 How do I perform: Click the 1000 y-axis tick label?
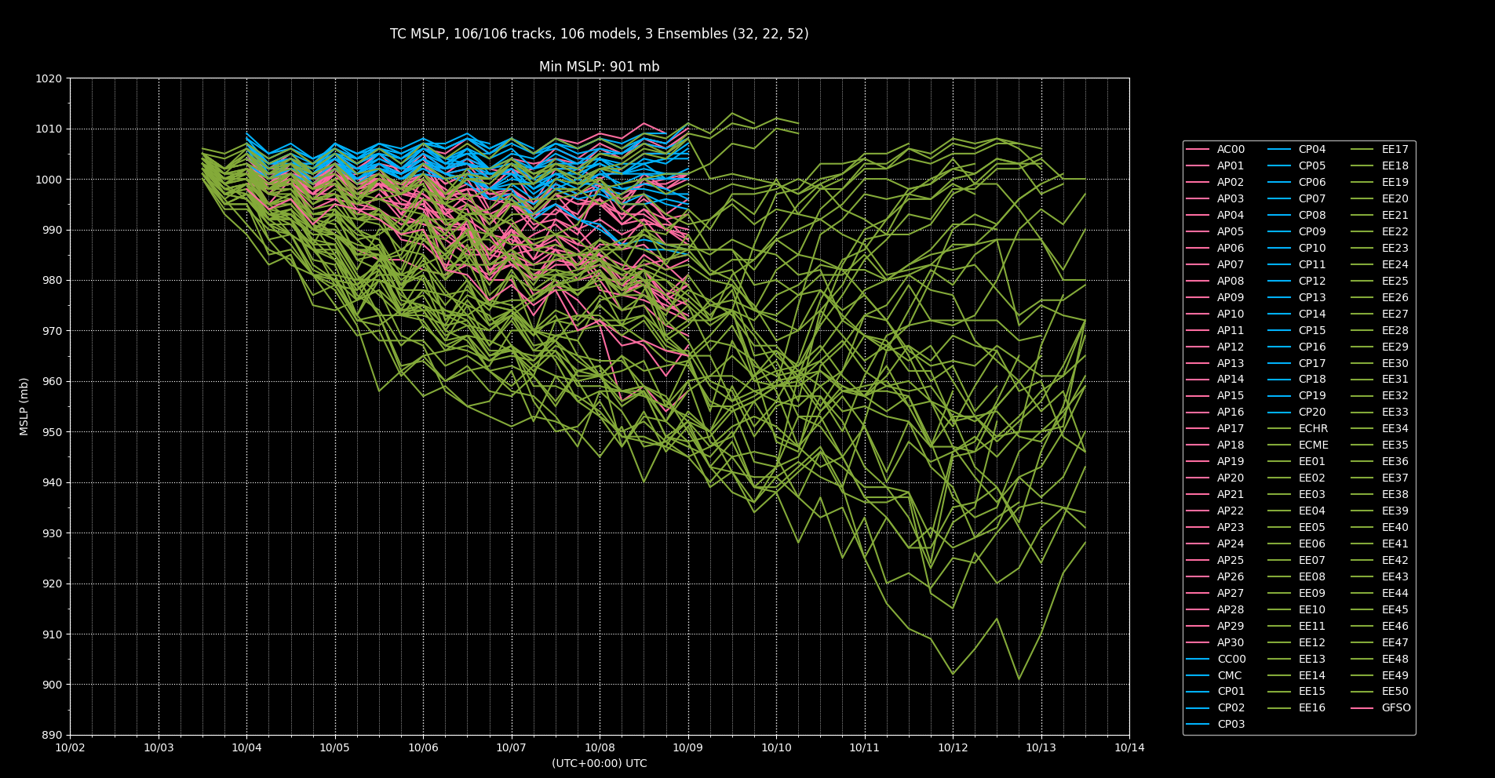49,180
